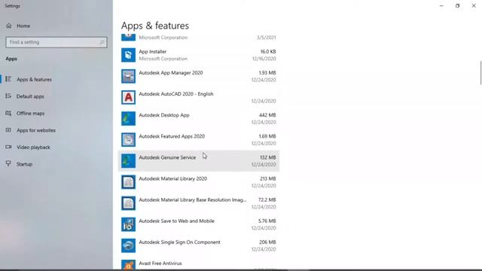Click the apps list vertical scrollbar thumb
Viewport: 482px width, 271px height.
coord(480,72)
